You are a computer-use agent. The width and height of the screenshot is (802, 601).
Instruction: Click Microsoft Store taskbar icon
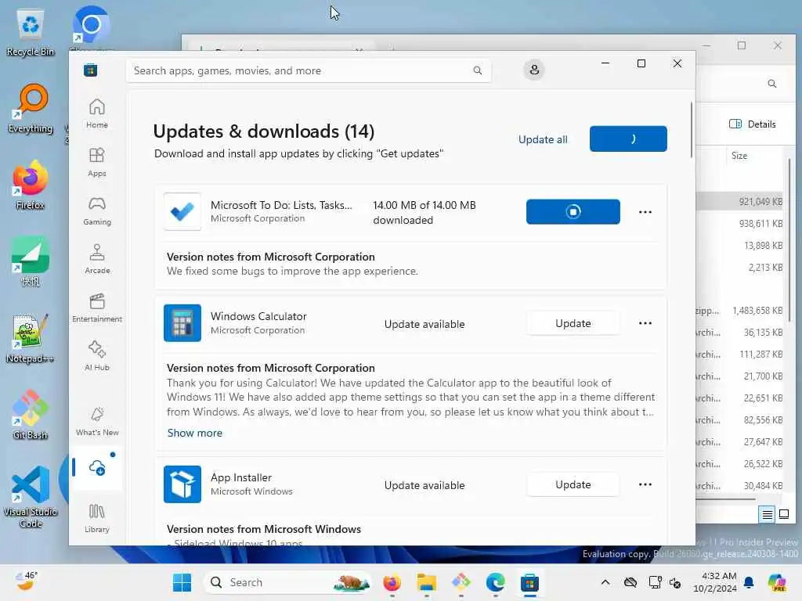(529, 582)
